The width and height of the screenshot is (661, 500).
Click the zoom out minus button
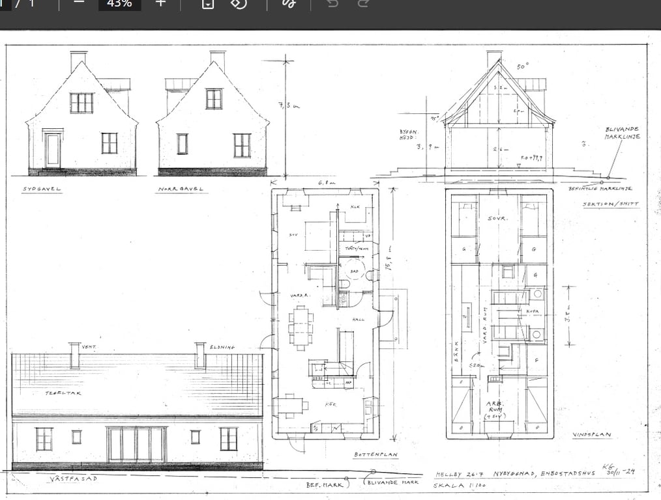pos(79,3)
